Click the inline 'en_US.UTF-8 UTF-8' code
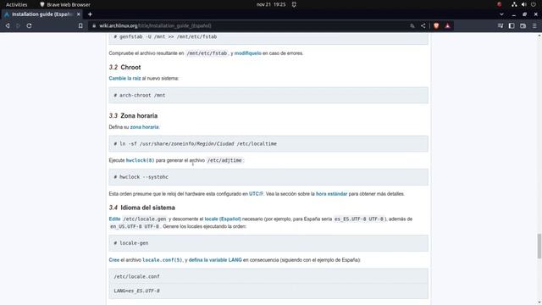 click(135, 226)
